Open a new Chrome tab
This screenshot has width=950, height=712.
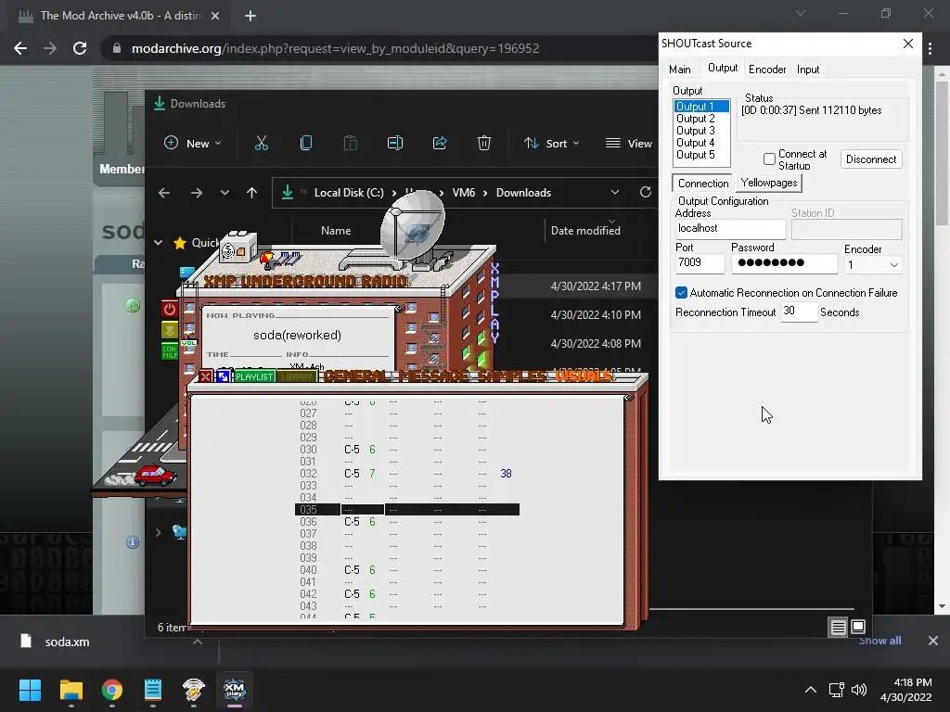pyautogui.click(x=250, y=16)
